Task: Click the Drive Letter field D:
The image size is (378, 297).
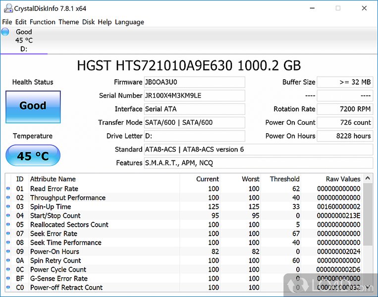Action: coord(195,136)
